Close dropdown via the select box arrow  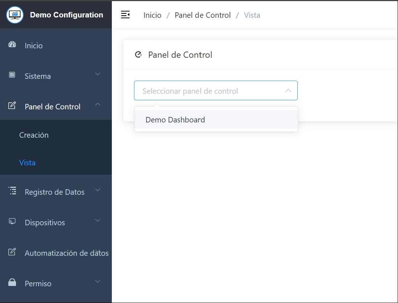click(x=288, y=91)
